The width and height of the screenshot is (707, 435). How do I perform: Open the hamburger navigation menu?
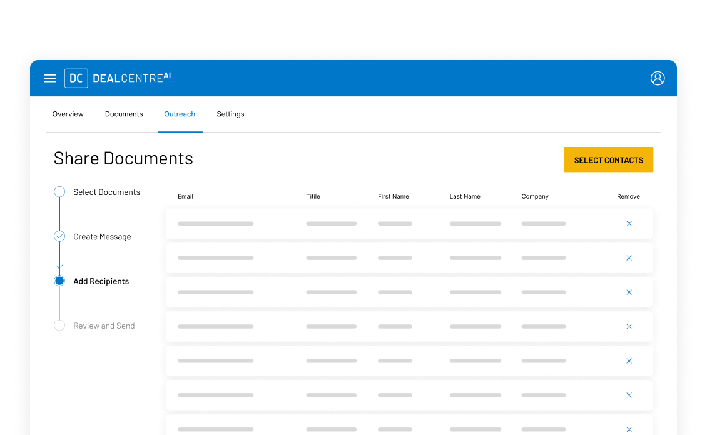50,78
